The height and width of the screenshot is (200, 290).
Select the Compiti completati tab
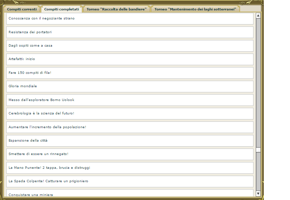point(61,9)
